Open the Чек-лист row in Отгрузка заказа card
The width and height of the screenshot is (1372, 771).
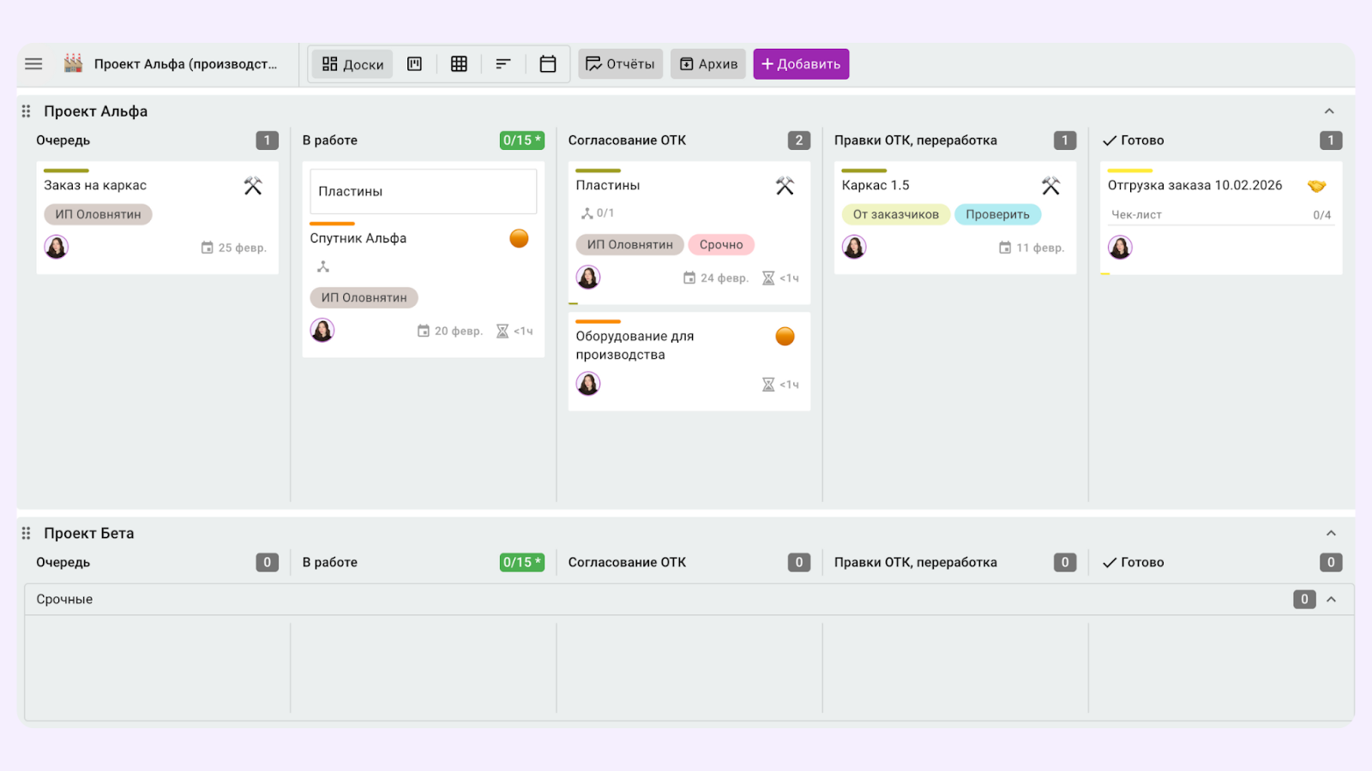[1219, 215]
